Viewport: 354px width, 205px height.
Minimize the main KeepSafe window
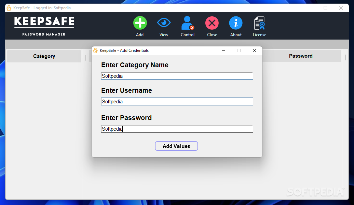pyautogui.click(x=310, y=8)
